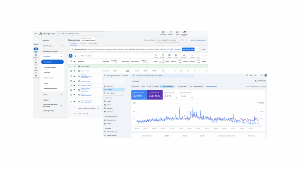Click the Aktualisieren refresh icon in Google Ads
This screenshot has height=169, width=300.
coord(171,32)
